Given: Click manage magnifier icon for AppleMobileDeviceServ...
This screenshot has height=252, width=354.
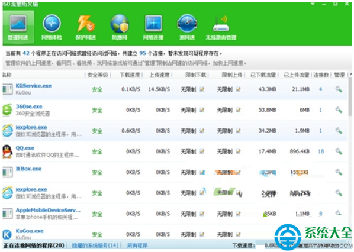Looking at the screenshot, I should (x=339, y=213).
